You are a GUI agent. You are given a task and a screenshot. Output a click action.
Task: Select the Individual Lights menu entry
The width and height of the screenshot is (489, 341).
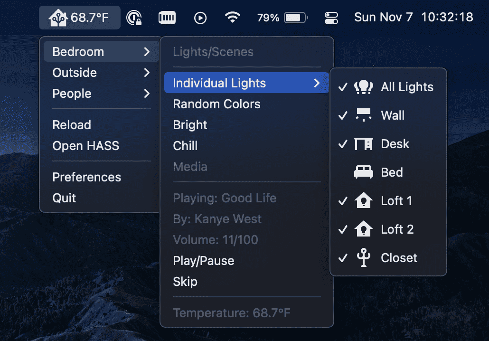[219, 83]
